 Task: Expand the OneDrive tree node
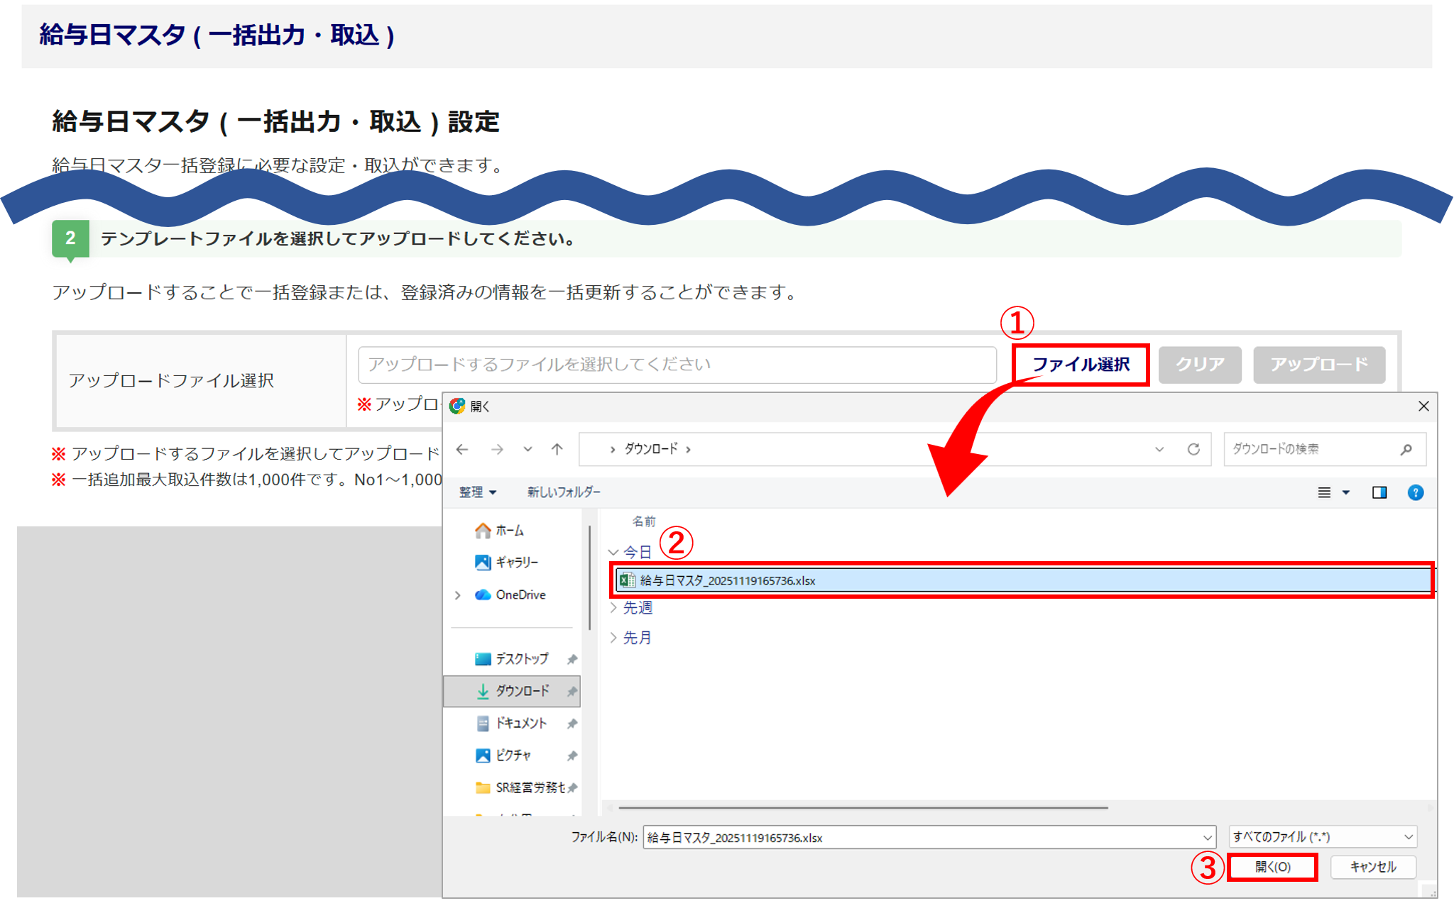tap(458, 595)
